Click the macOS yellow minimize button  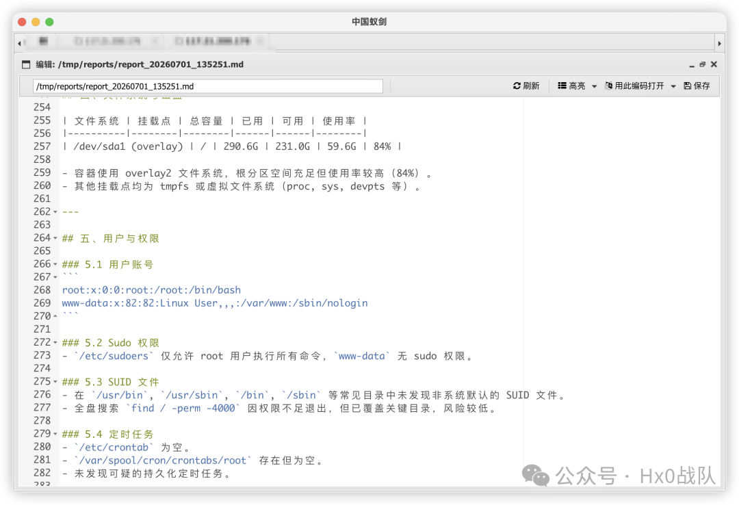pyautogui.click(x=36, y=22)
